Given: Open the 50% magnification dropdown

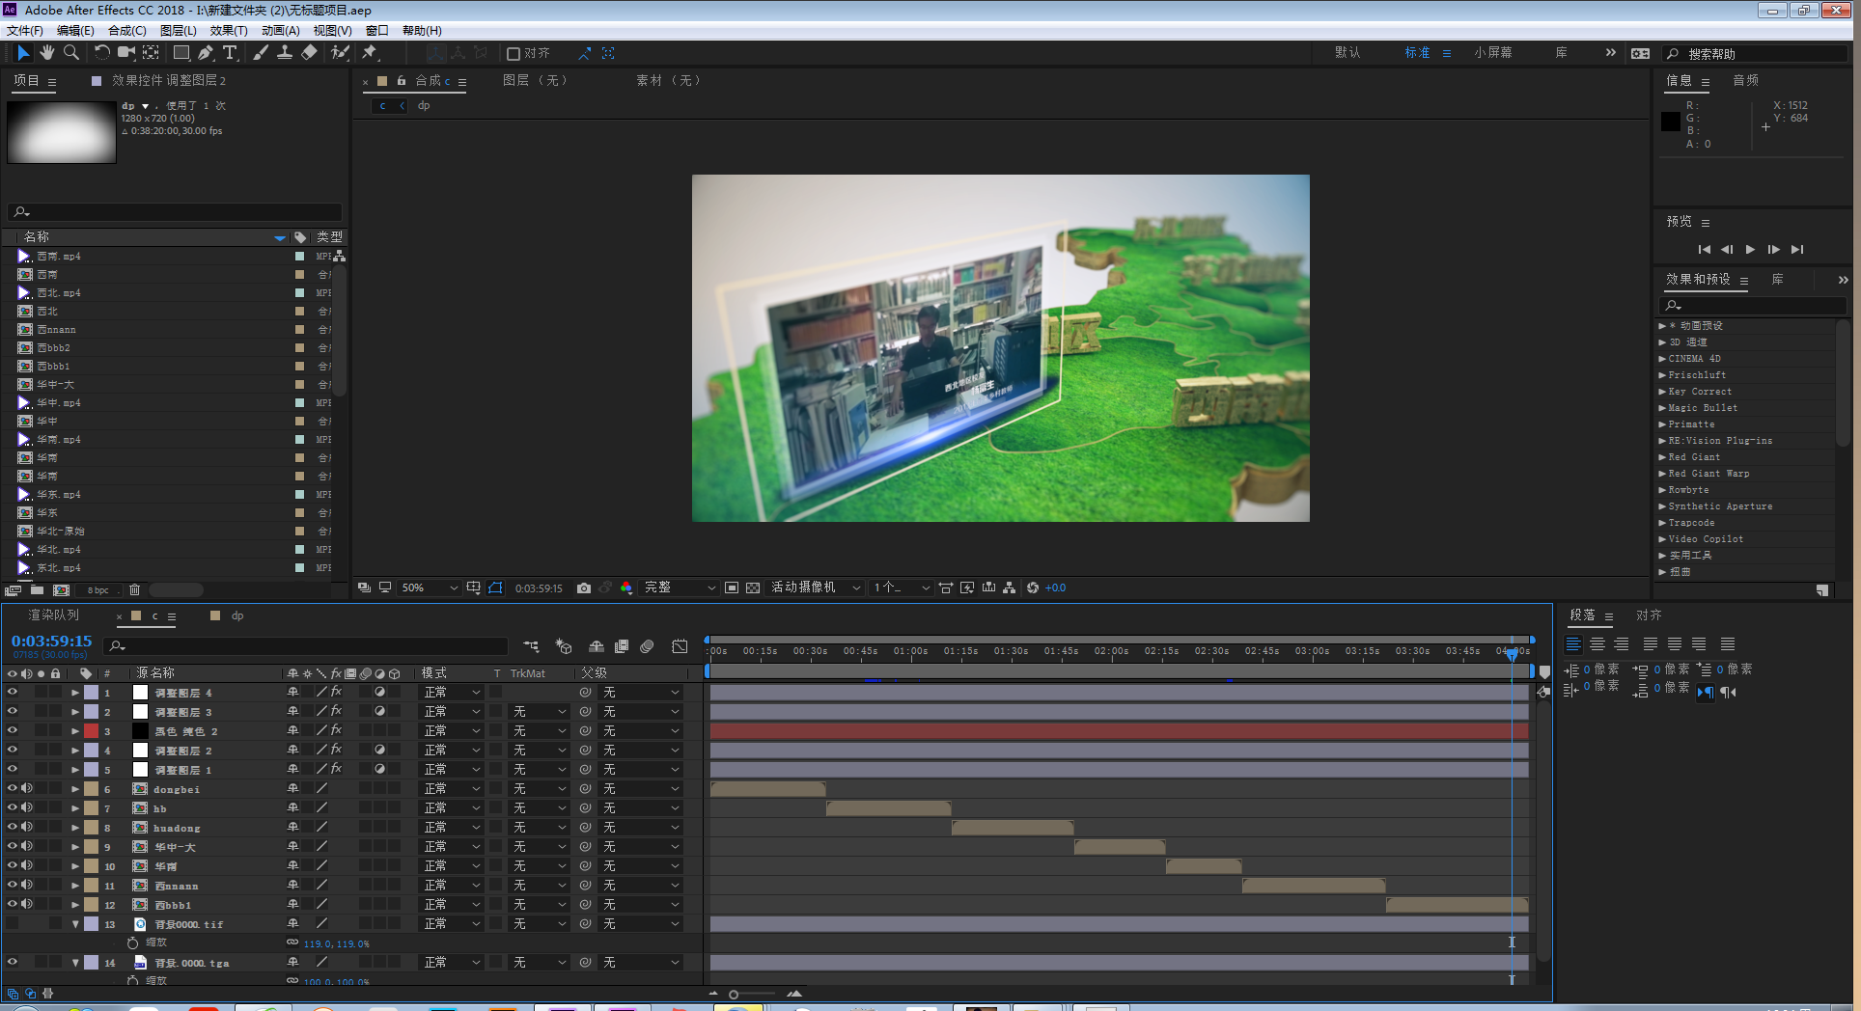Looking at the screenshot, I should pyautogui.click(x=429, y=587).
